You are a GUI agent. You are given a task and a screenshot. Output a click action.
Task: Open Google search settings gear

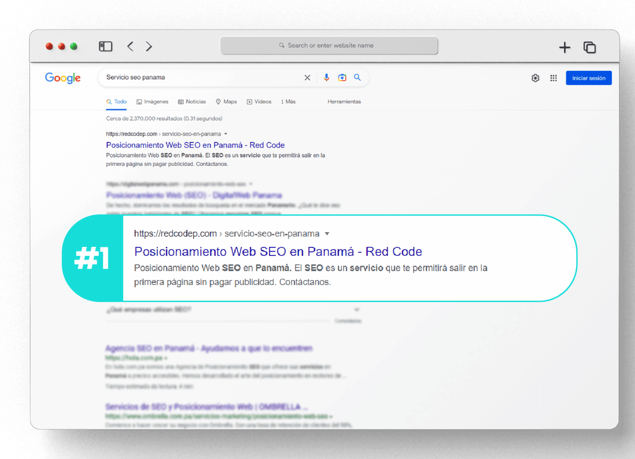pos(535,78)
